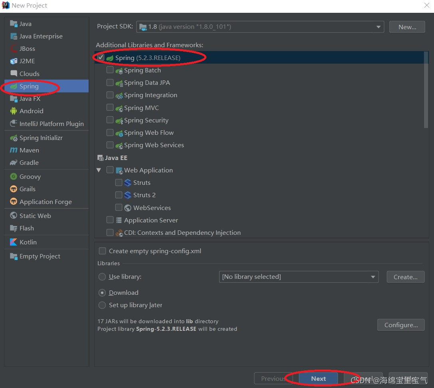
Task: Click the Previous button
Action: pos(273,378)
